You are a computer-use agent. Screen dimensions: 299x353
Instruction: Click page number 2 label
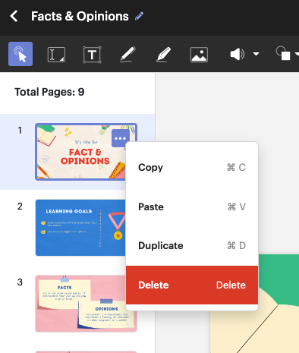pyautogui.click(x=20, y=206)
